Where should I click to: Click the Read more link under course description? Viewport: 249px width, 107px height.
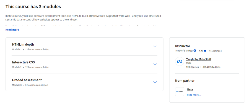click(x=12, y=30)
